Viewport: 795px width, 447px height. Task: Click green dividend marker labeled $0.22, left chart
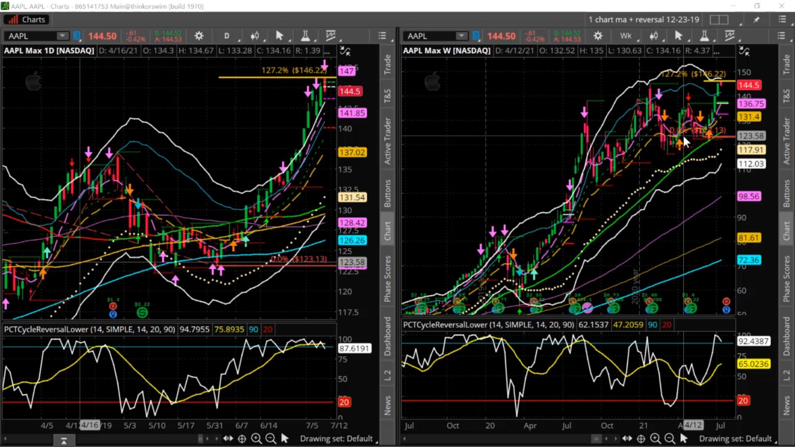(x=142, y=312)
